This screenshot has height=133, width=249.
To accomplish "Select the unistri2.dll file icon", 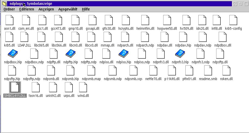I will (x=53, y=87).
